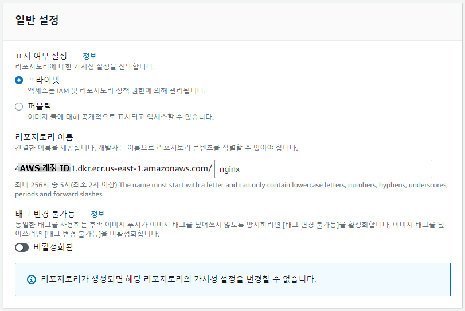Click the 비활성화됨 label
Screen dimensions: 465x311
tap(53, 247)
